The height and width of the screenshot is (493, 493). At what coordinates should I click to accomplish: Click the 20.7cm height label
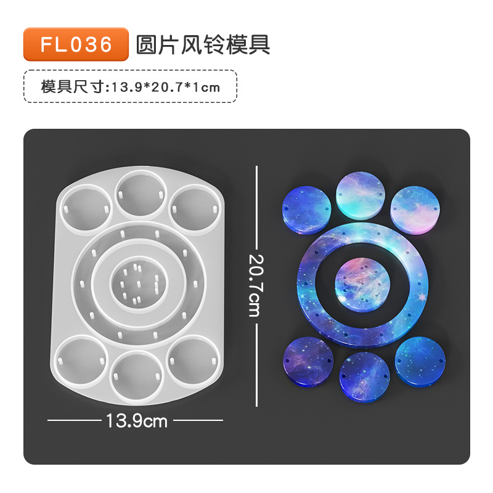click(x=256, y=285)
